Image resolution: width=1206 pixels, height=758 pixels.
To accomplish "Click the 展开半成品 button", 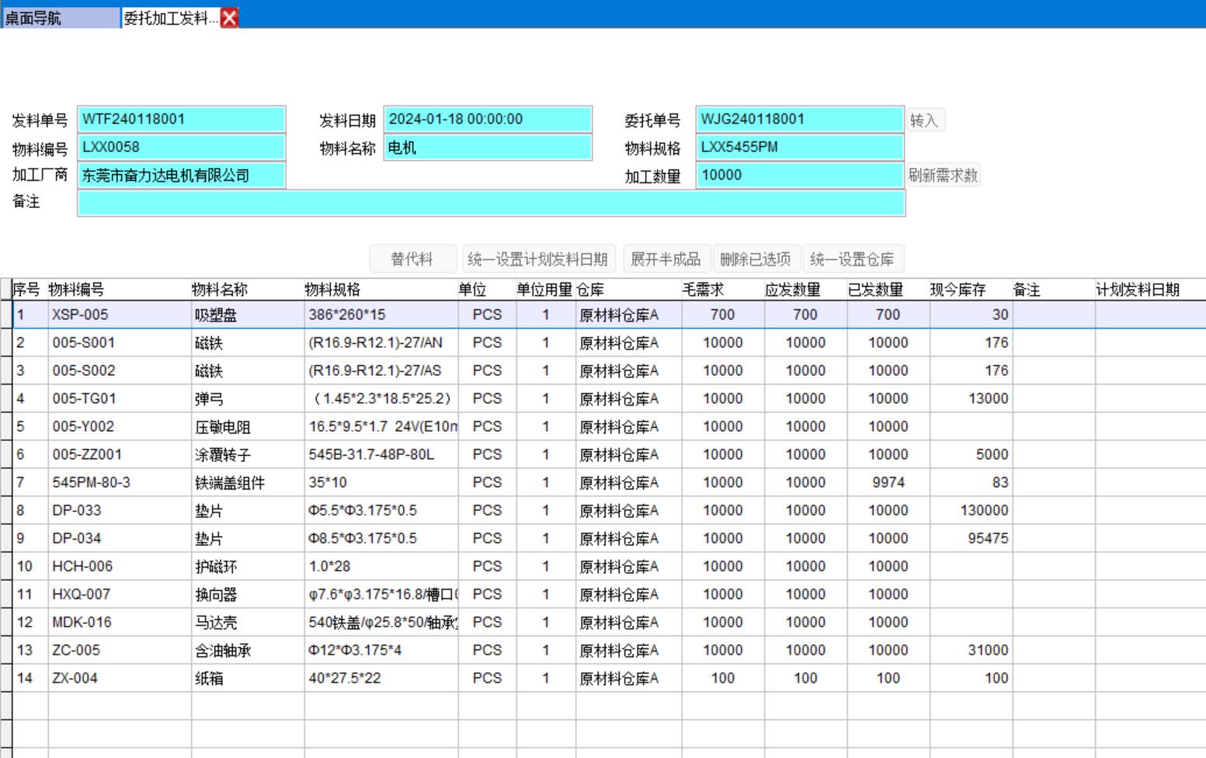I will click(x=666, y=259).
